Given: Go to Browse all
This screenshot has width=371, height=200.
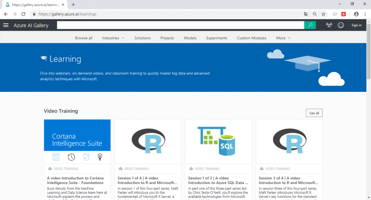Looking at the screenshot, I should click(x=84, y=38).
